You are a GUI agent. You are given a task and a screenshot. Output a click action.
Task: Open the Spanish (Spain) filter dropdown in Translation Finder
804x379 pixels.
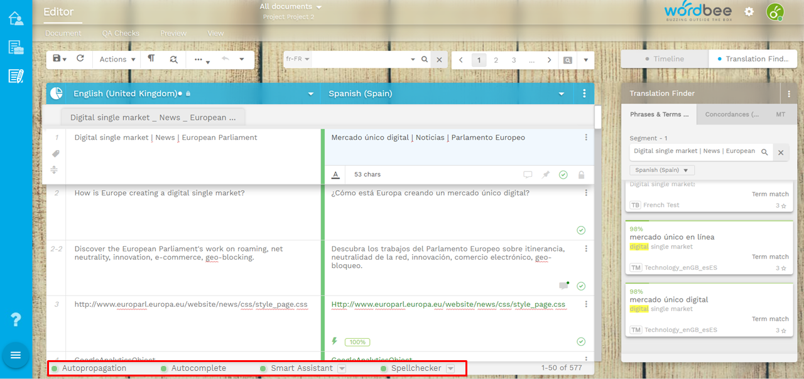662,170
